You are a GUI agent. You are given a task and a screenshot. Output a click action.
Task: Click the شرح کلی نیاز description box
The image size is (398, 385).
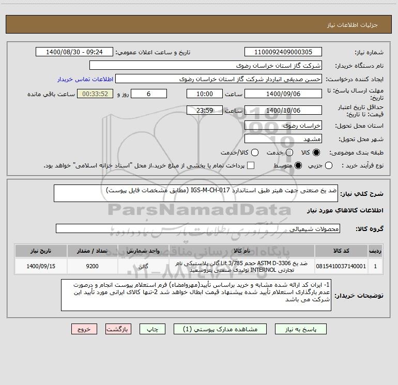coord(196,193)
